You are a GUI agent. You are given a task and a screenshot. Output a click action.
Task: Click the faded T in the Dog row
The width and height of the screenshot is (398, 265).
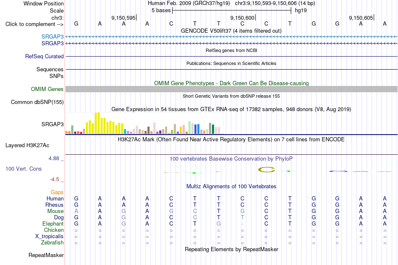pos(243,218)
